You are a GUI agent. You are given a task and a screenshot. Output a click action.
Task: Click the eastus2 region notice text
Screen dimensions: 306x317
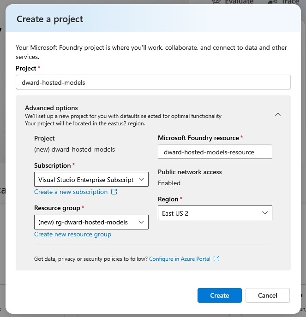click(x=85, y=123)
